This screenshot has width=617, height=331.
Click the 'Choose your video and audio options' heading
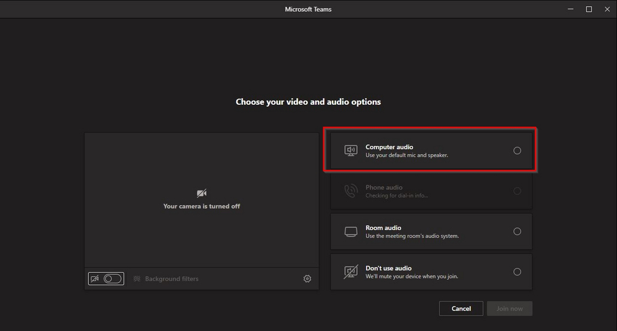point(308,102)
